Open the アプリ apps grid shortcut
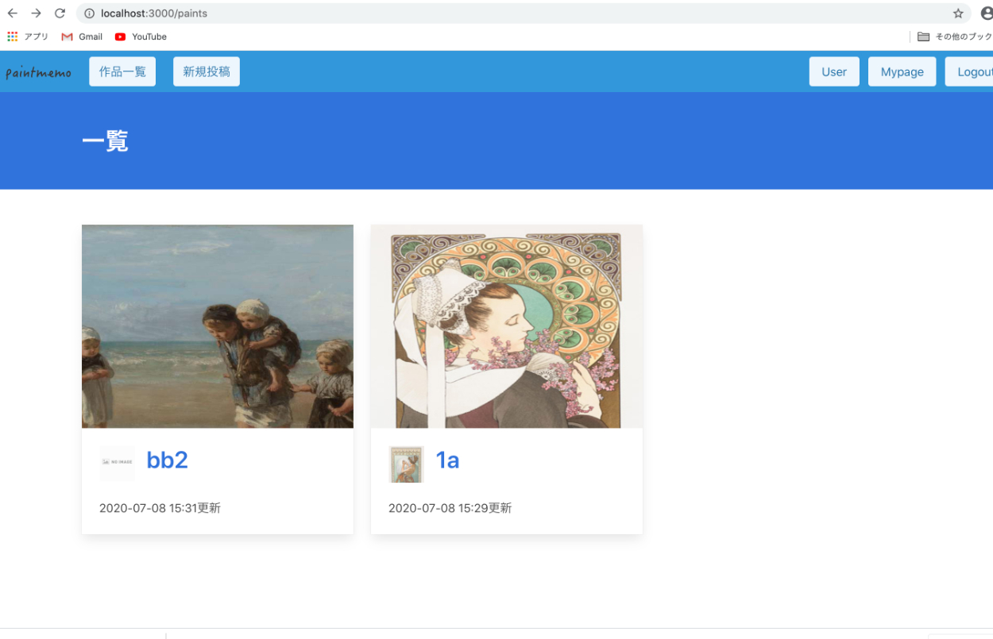The image size is (993, 639). click(x=28, y=37)
